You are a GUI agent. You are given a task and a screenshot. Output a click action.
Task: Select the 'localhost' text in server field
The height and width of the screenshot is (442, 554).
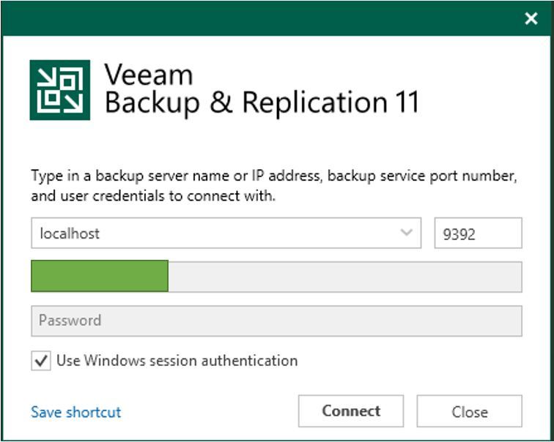pyautogui.click(x=70, y=233)
